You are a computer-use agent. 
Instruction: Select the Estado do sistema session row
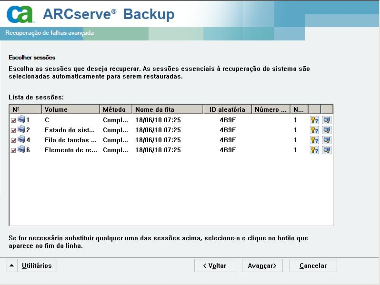(71, 130)
